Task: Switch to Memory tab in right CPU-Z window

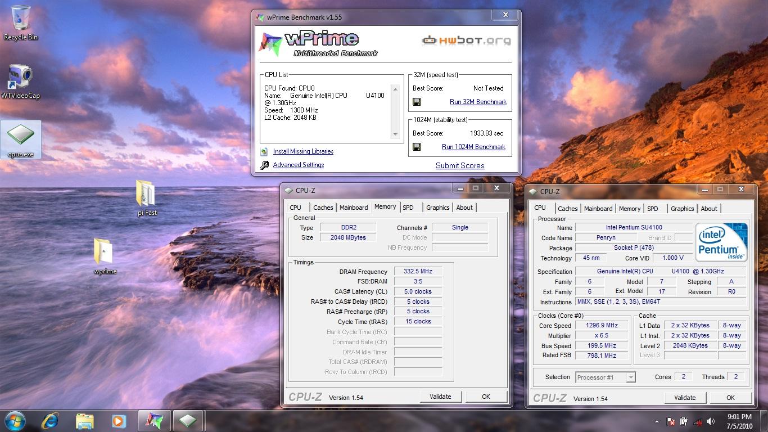Action: [630, 209]
